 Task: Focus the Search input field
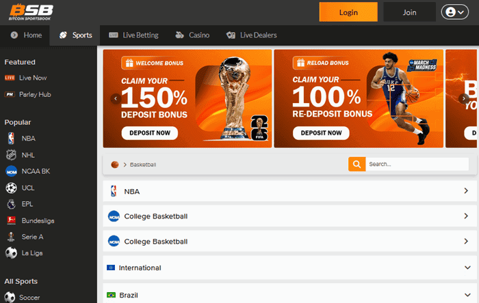[x=417, y=164]
